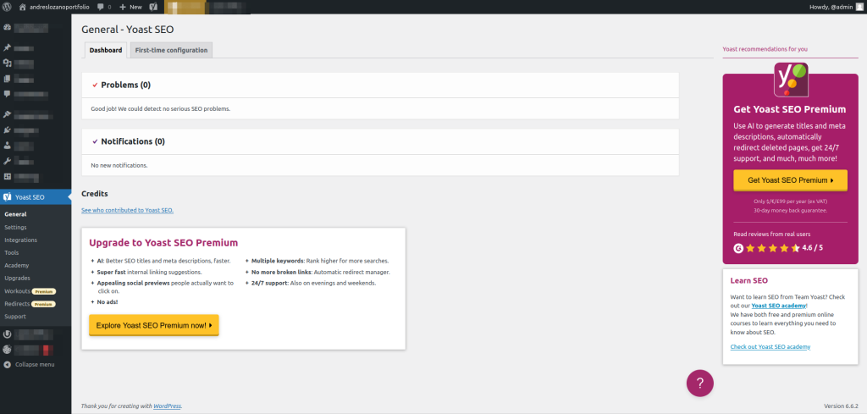The width and height of the screenshot is (867, 414).
Task: Open Users via the person sidebar icon
Action: [x=7, y=146]
